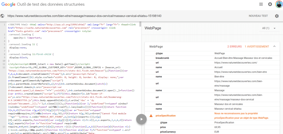
Task: Click the 1 AVERTISSEMENT label
Action: [257, 47]
